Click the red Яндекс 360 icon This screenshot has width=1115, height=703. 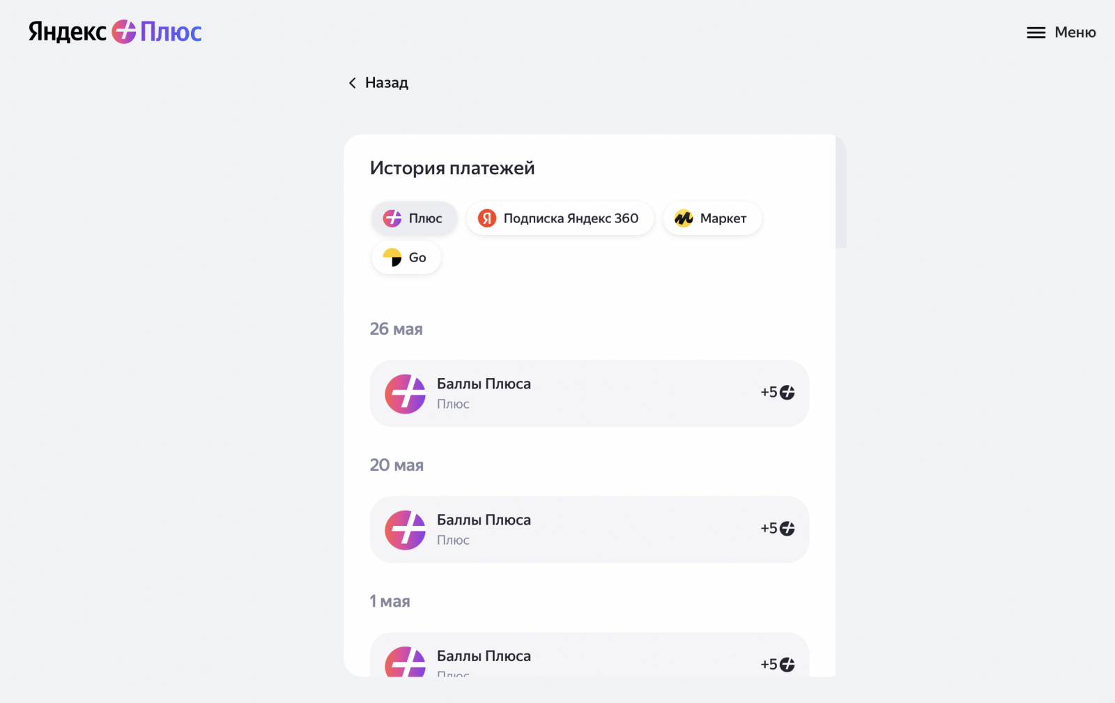487,218
